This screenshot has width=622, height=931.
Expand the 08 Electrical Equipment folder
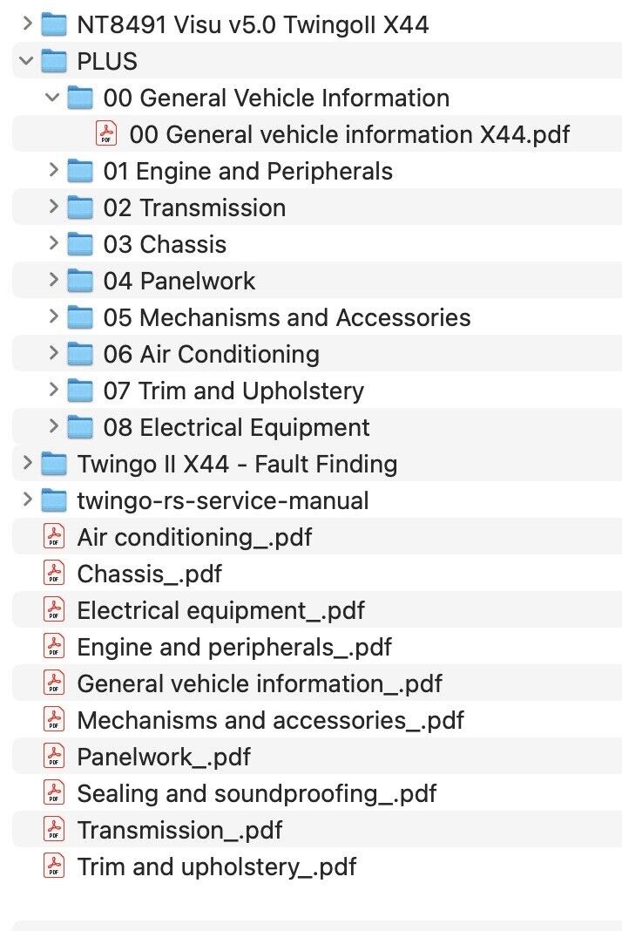click(x=53, y=427)
